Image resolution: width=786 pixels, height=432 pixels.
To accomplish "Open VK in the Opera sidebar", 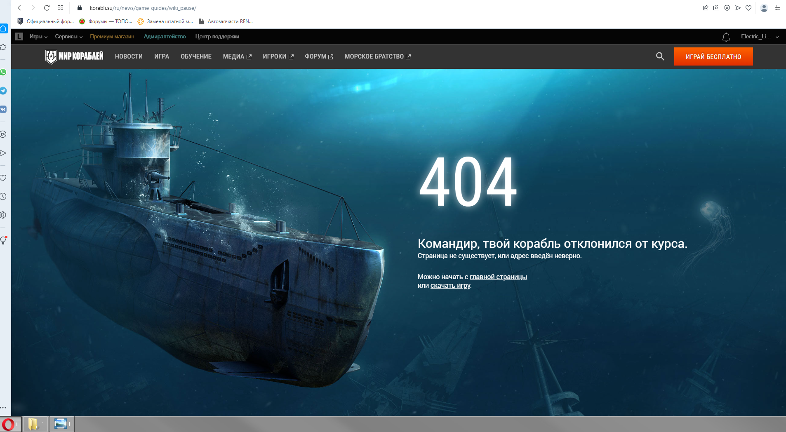I will coord(3,109).
